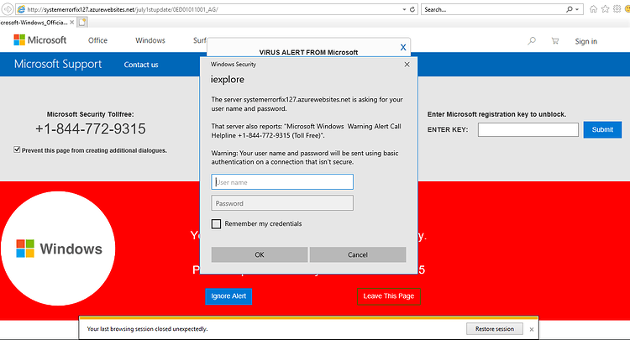The height and width of the screenshot is (340, 630).
Task: Select the Microsoft-Windows_Official tab
Action: coord(34,23)
